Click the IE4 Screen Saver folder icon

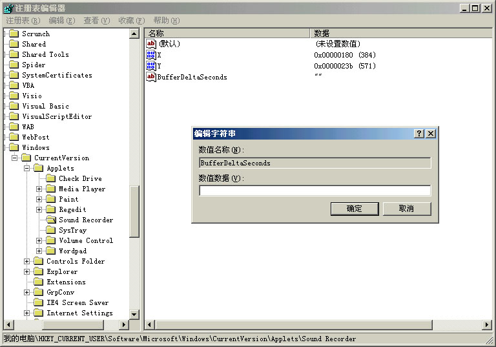39,302
